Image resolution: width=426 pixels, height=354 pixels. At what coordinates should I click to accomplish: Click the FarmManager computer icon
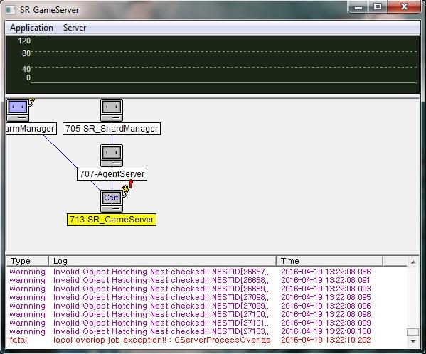tap(18, 110)
